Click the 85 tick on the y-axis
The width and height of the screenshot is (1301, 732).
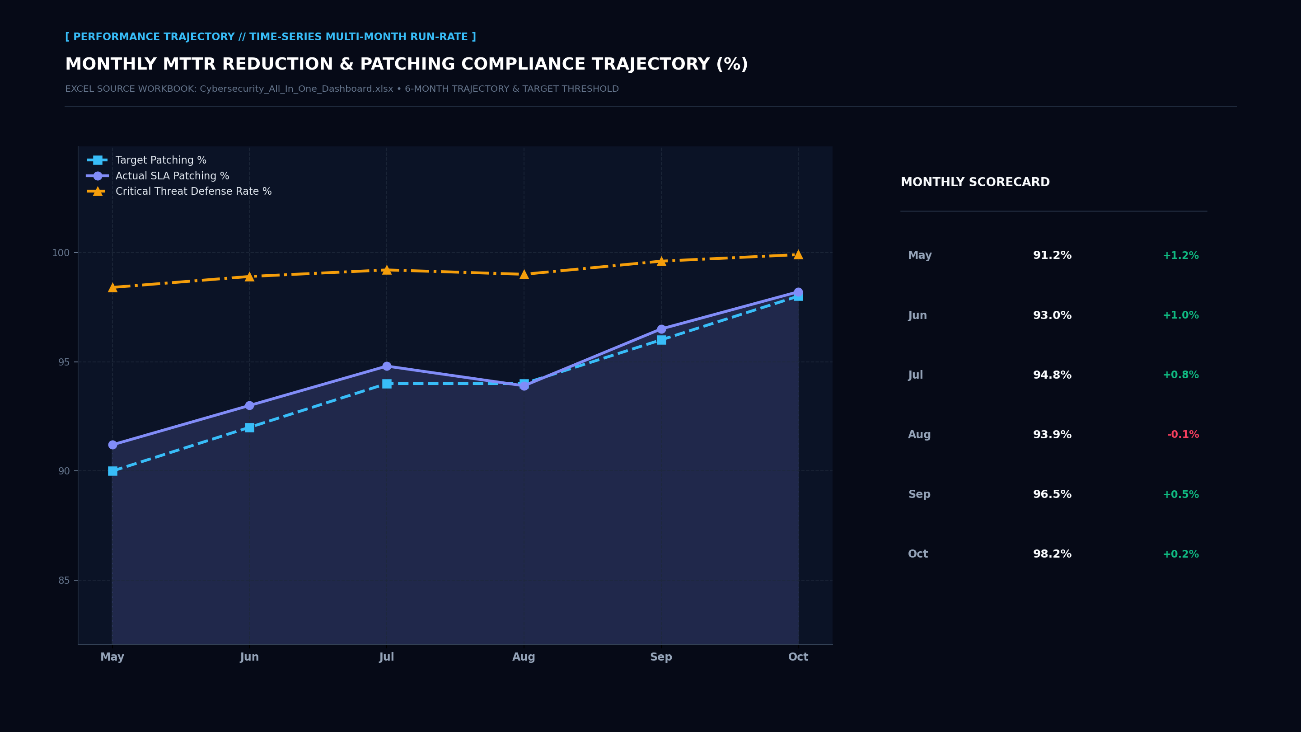click(64, 581)
